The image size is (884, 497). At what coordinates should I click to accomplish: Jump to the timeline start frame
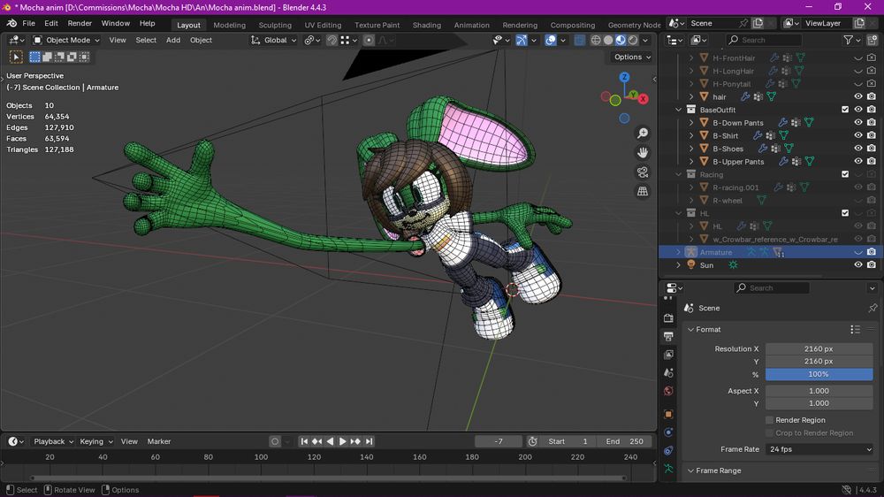pyautogui.click(x=304, y=441)
